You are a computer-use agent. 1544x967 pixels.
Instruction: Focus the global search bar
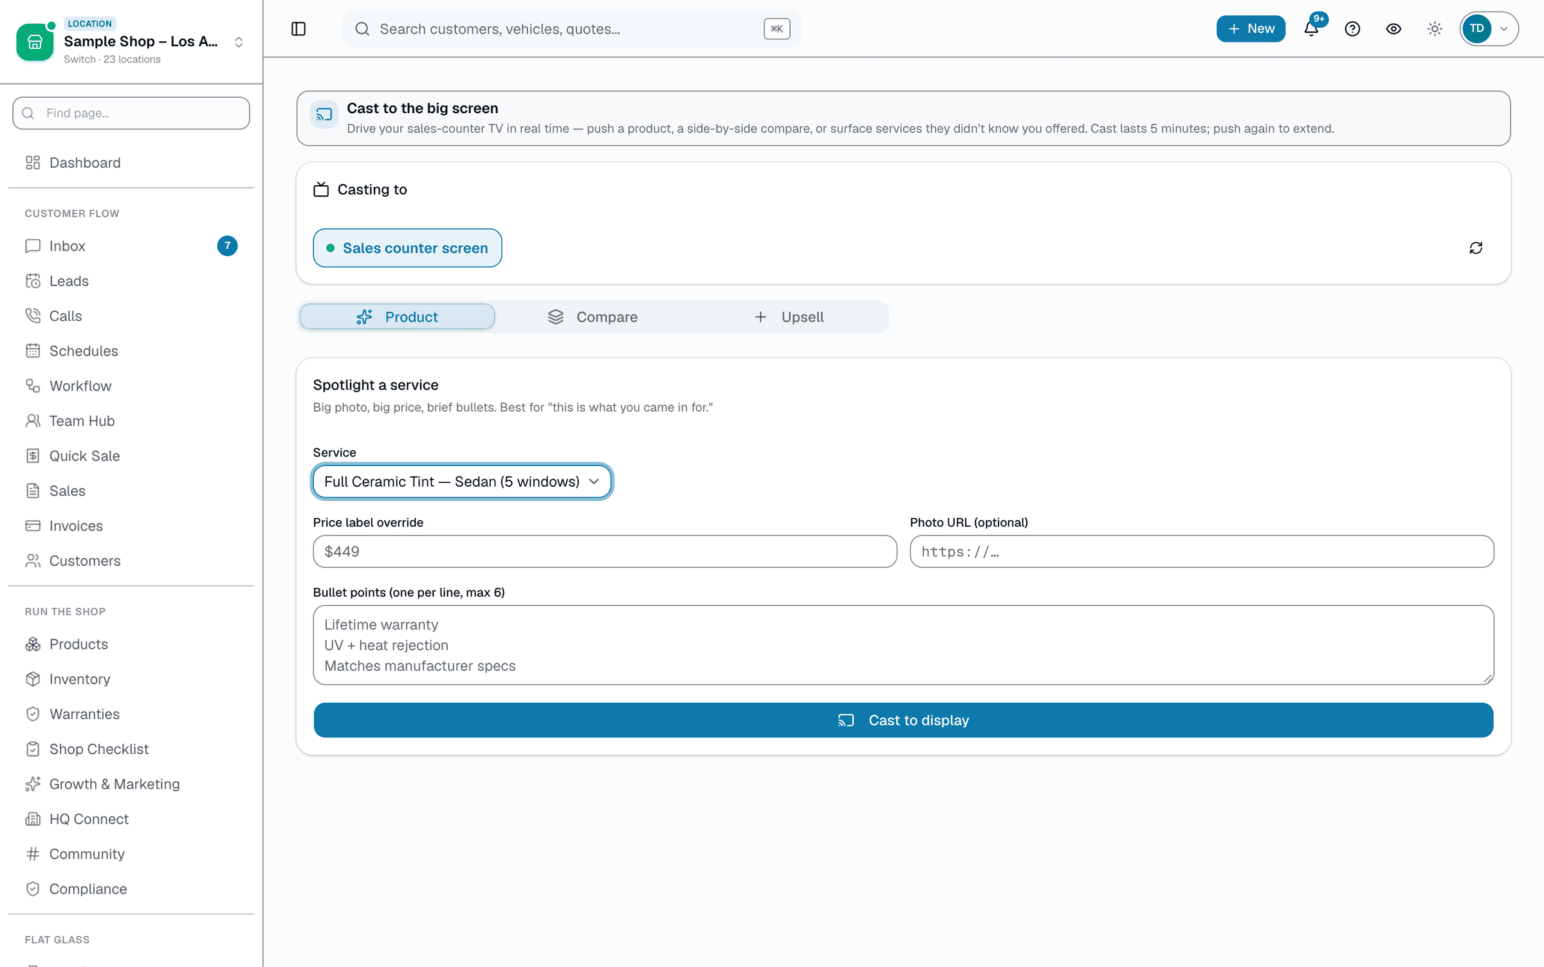point(572,29)
